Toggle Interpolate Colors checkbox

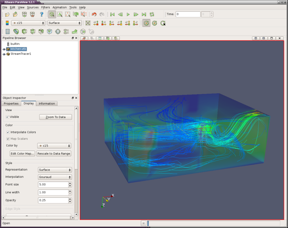coord(8,132)
